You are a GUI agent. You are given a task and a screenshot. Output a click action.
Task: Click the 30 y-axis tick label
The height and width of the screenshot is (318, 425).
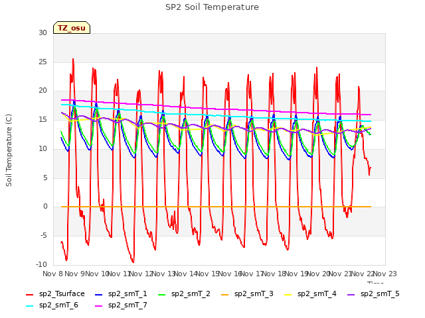pos(42,33)
